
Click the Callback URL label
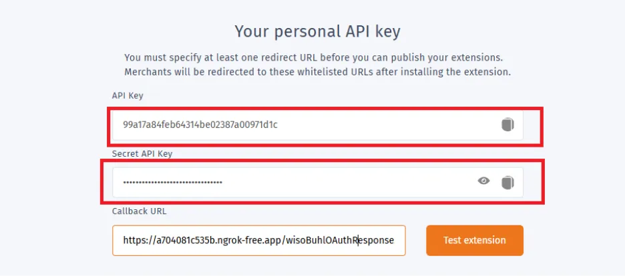(139, 211)
